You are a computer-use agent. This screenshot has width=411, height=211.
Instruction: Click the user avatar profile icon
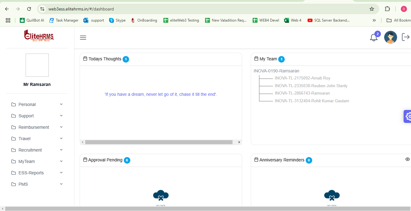coord(390,37)
